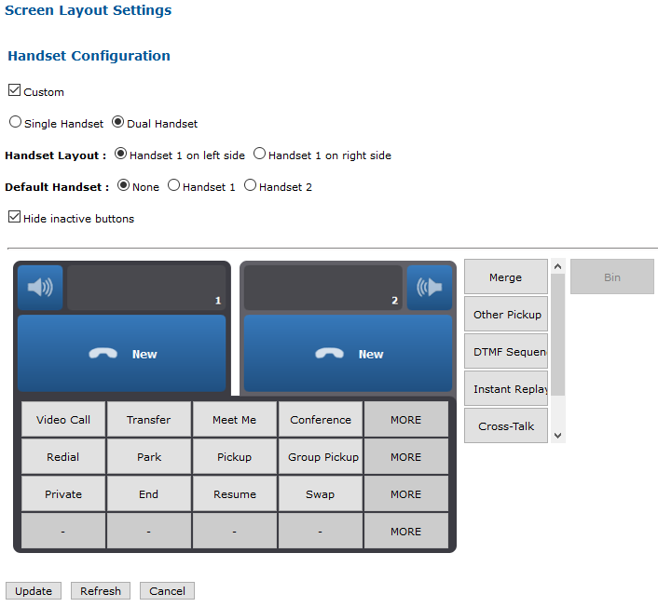658x607 pixels.
Task: Set Default Handset to Handset 2
Action: tap(250, 185)
